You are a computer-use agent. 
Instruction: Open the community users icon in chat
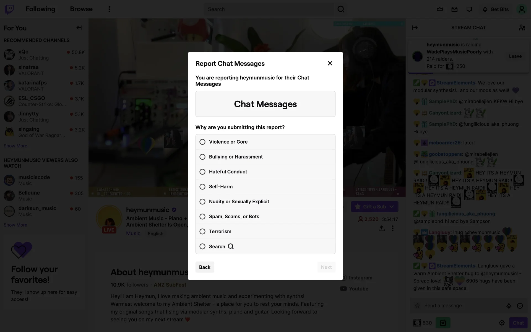[522, 28]
